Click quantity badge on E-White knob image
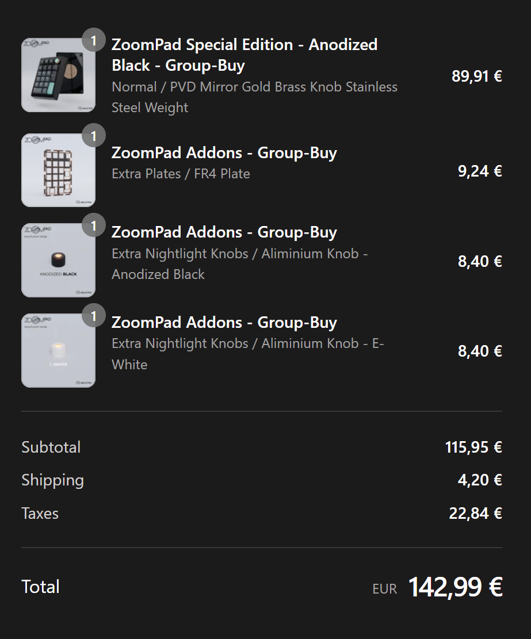 coord(94,316)
